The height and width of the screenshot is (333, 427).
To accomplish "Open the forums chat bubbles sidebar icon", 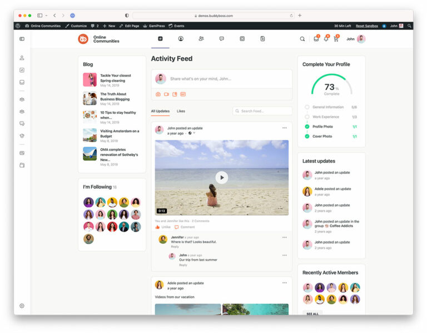I will point(22,123).
